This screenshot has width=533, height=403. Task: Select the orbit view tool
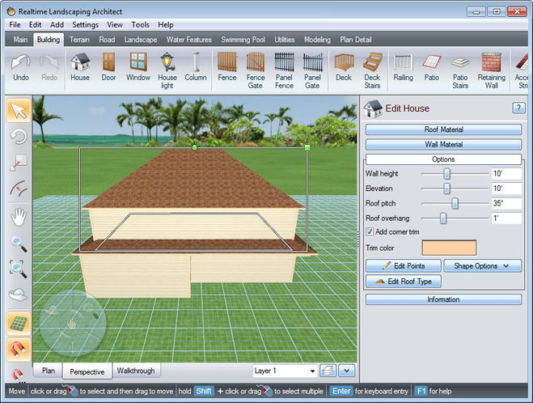[x=19, y=295]
